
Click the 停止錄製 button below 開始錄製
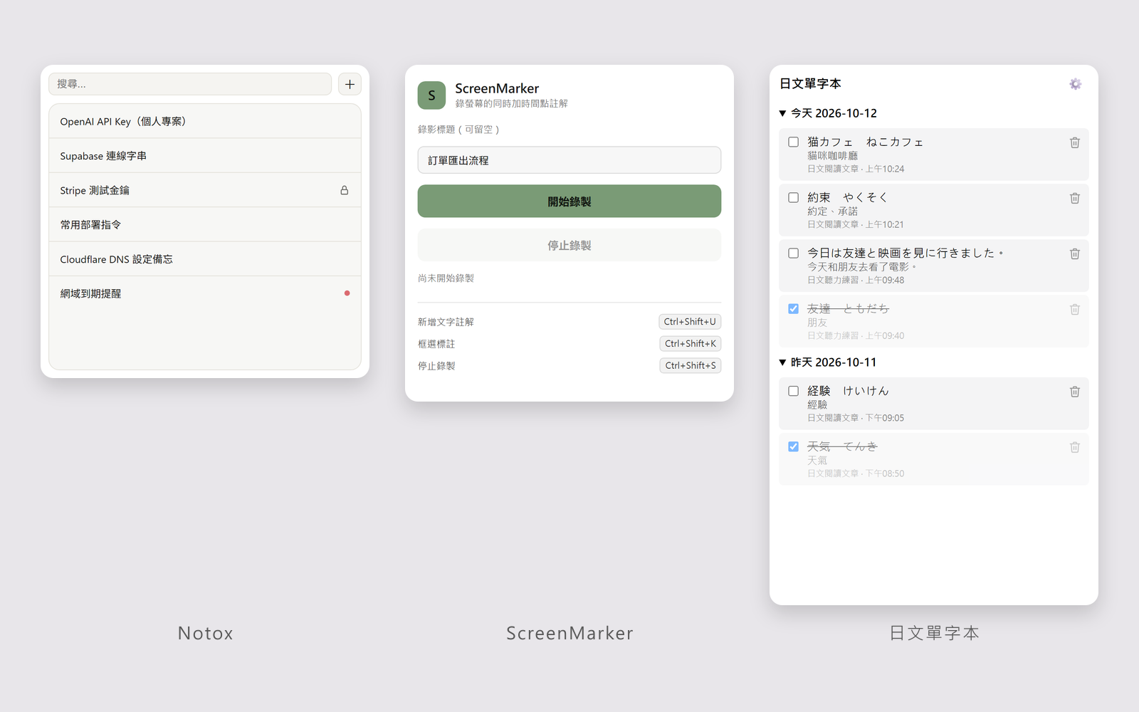point(569,245)
